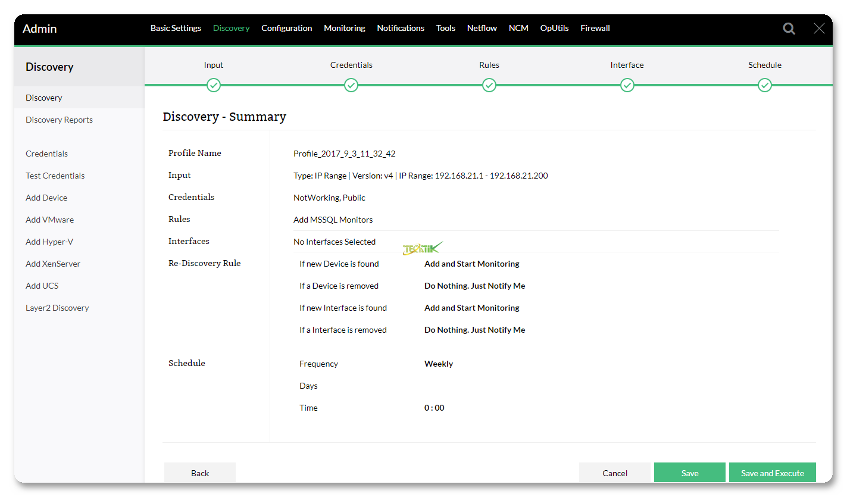Image resolution: width=847 pixels, height=497 pixels.
Task: Select Test Credentials in the sidebar
Action: [55, 176]
